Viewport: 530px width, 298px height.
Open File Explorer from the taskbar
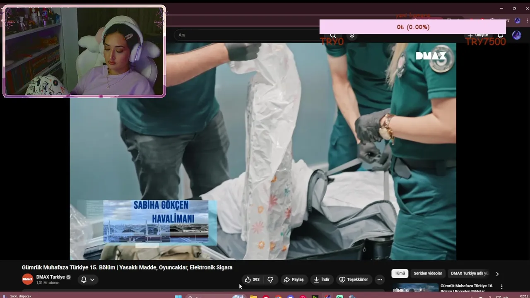pos(253,296)
